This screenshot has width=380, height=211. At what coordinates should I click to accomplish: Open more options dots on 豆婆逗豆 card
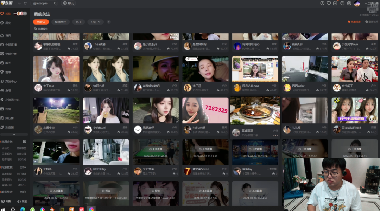tap(275, 135)
